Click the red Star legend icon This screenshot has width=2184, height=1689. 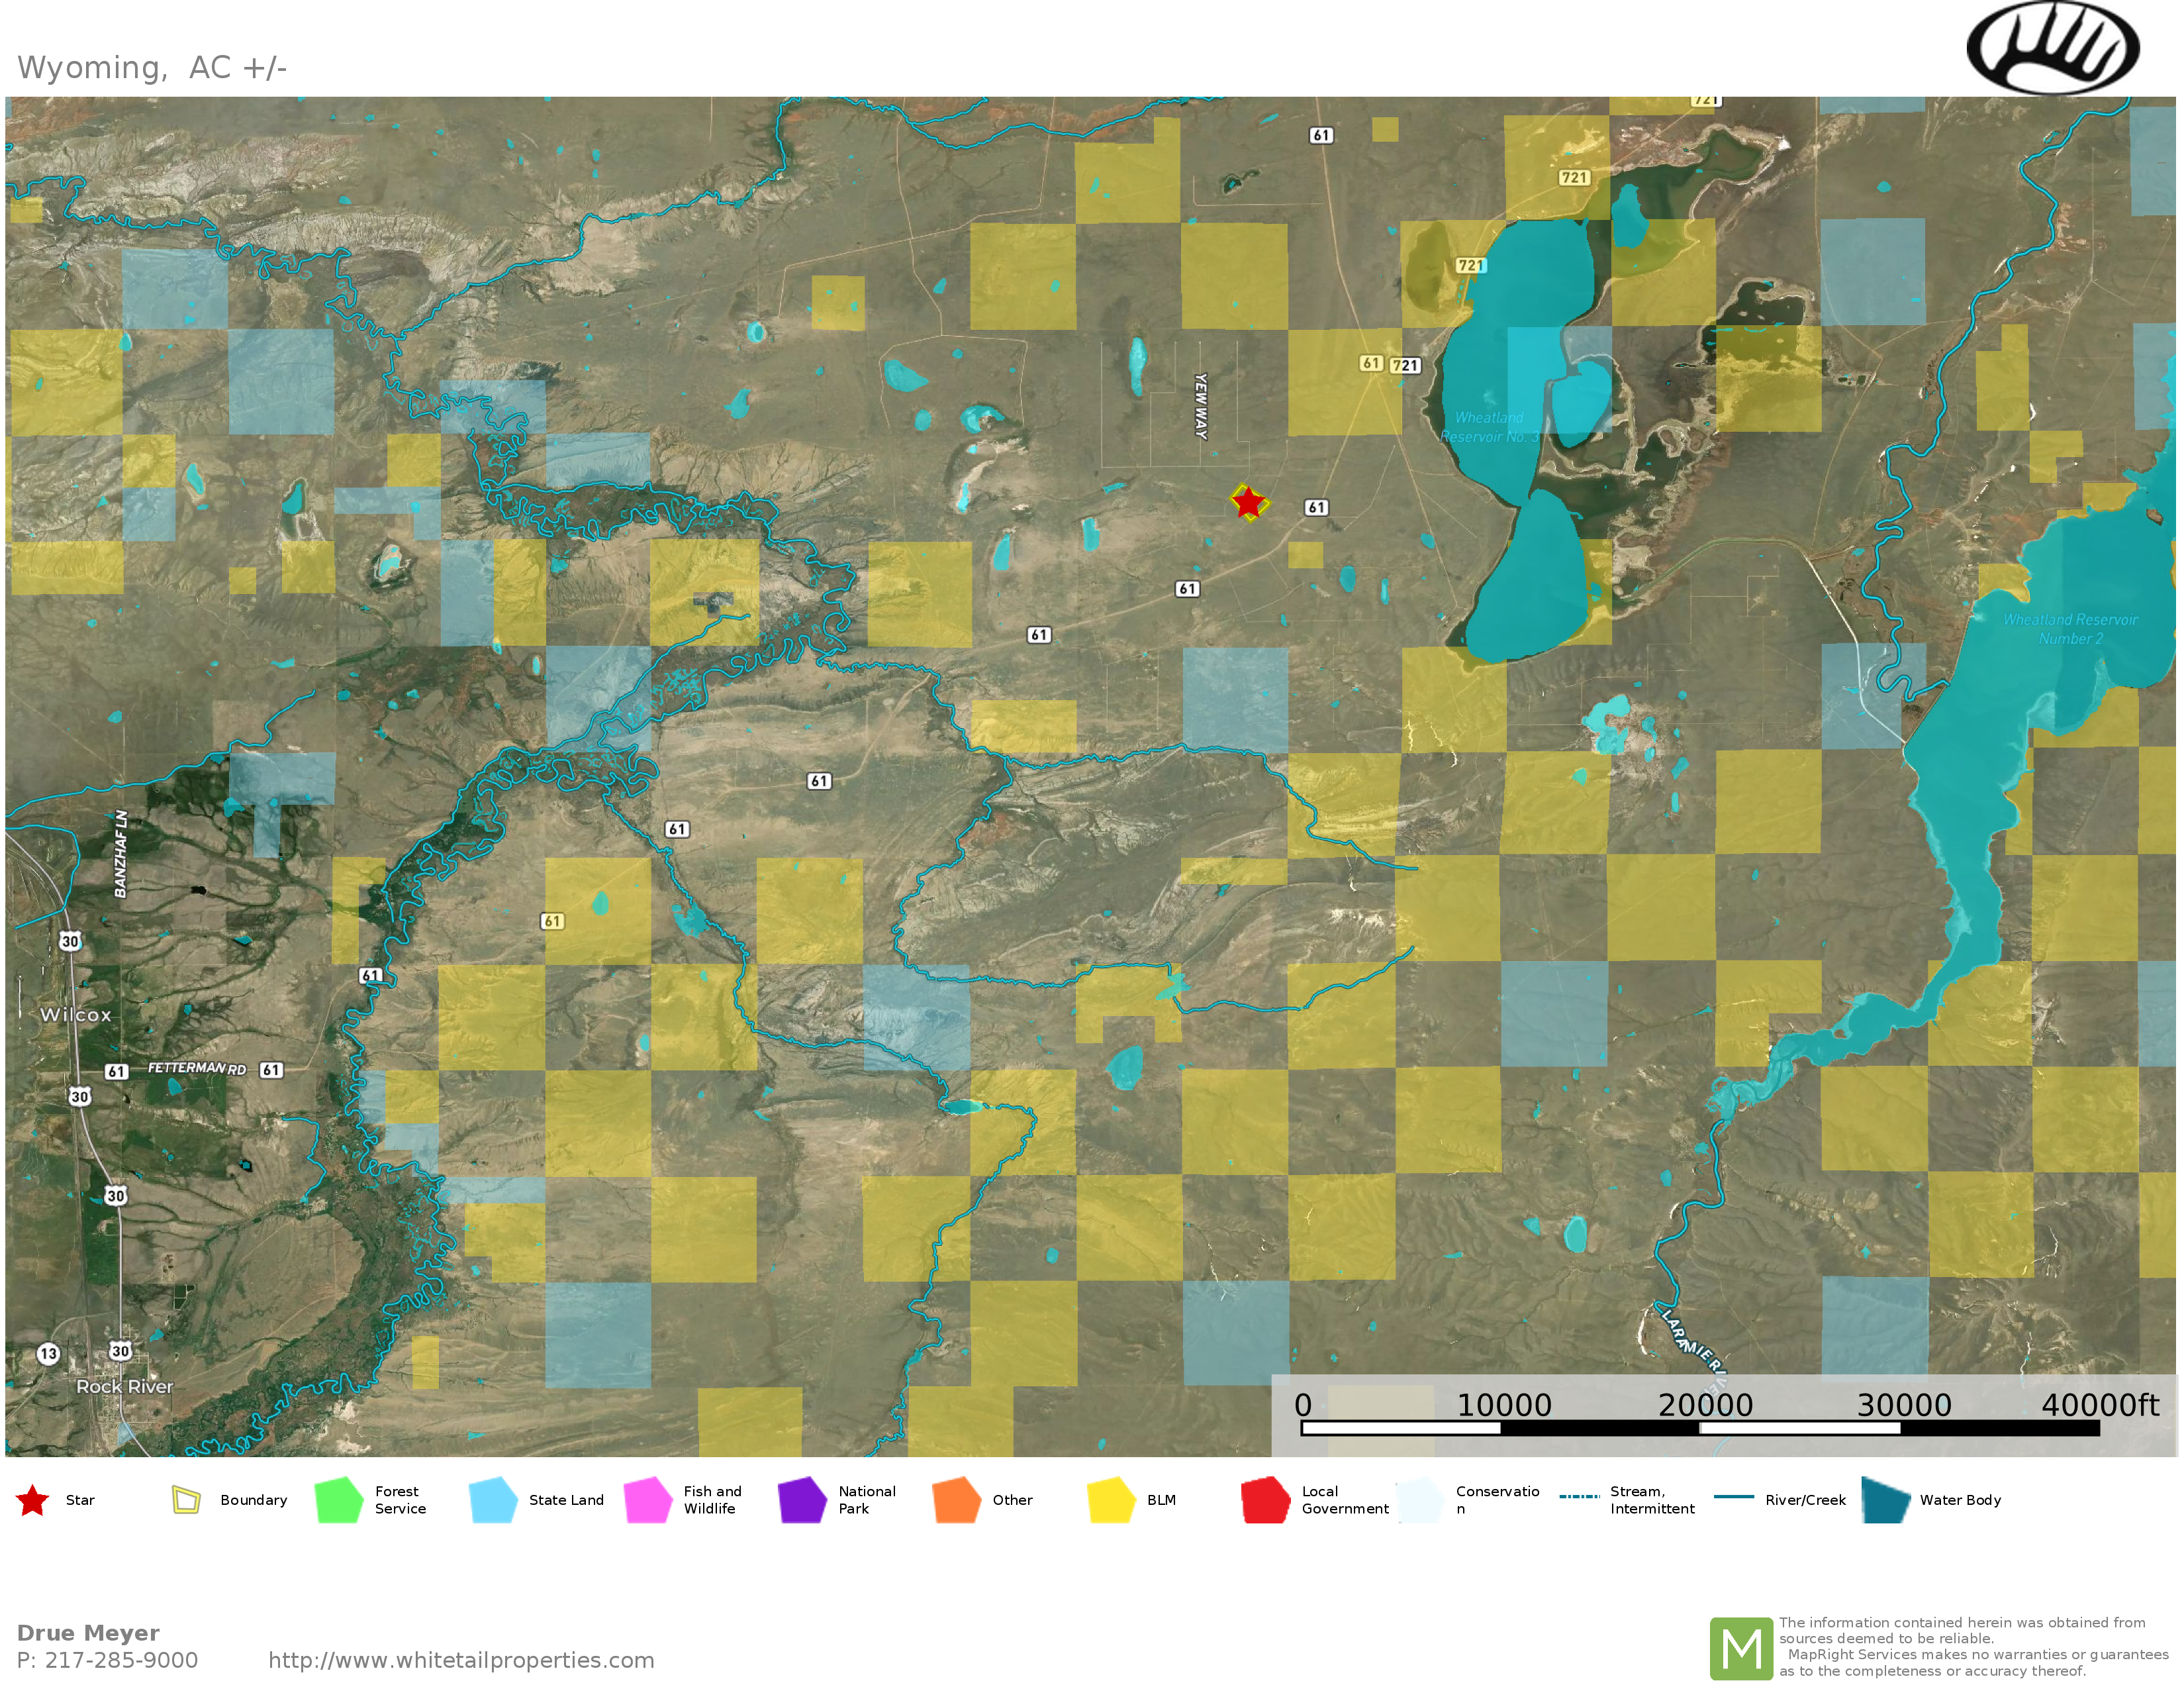33,1500
